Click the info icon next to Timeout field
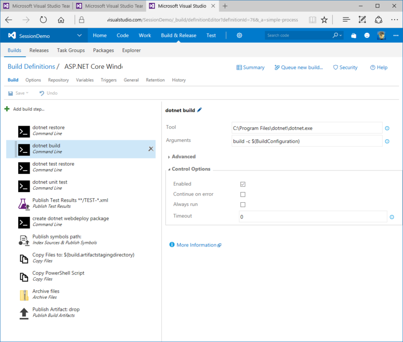This screenshot has width=403, height=342. pos(392,217)
